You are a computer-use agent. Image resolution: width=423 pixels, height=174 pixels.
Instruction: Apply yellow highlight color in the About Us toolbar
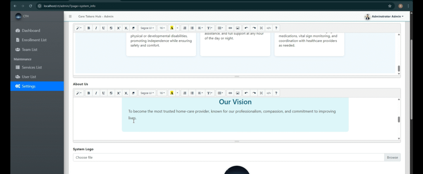point(171,93)
